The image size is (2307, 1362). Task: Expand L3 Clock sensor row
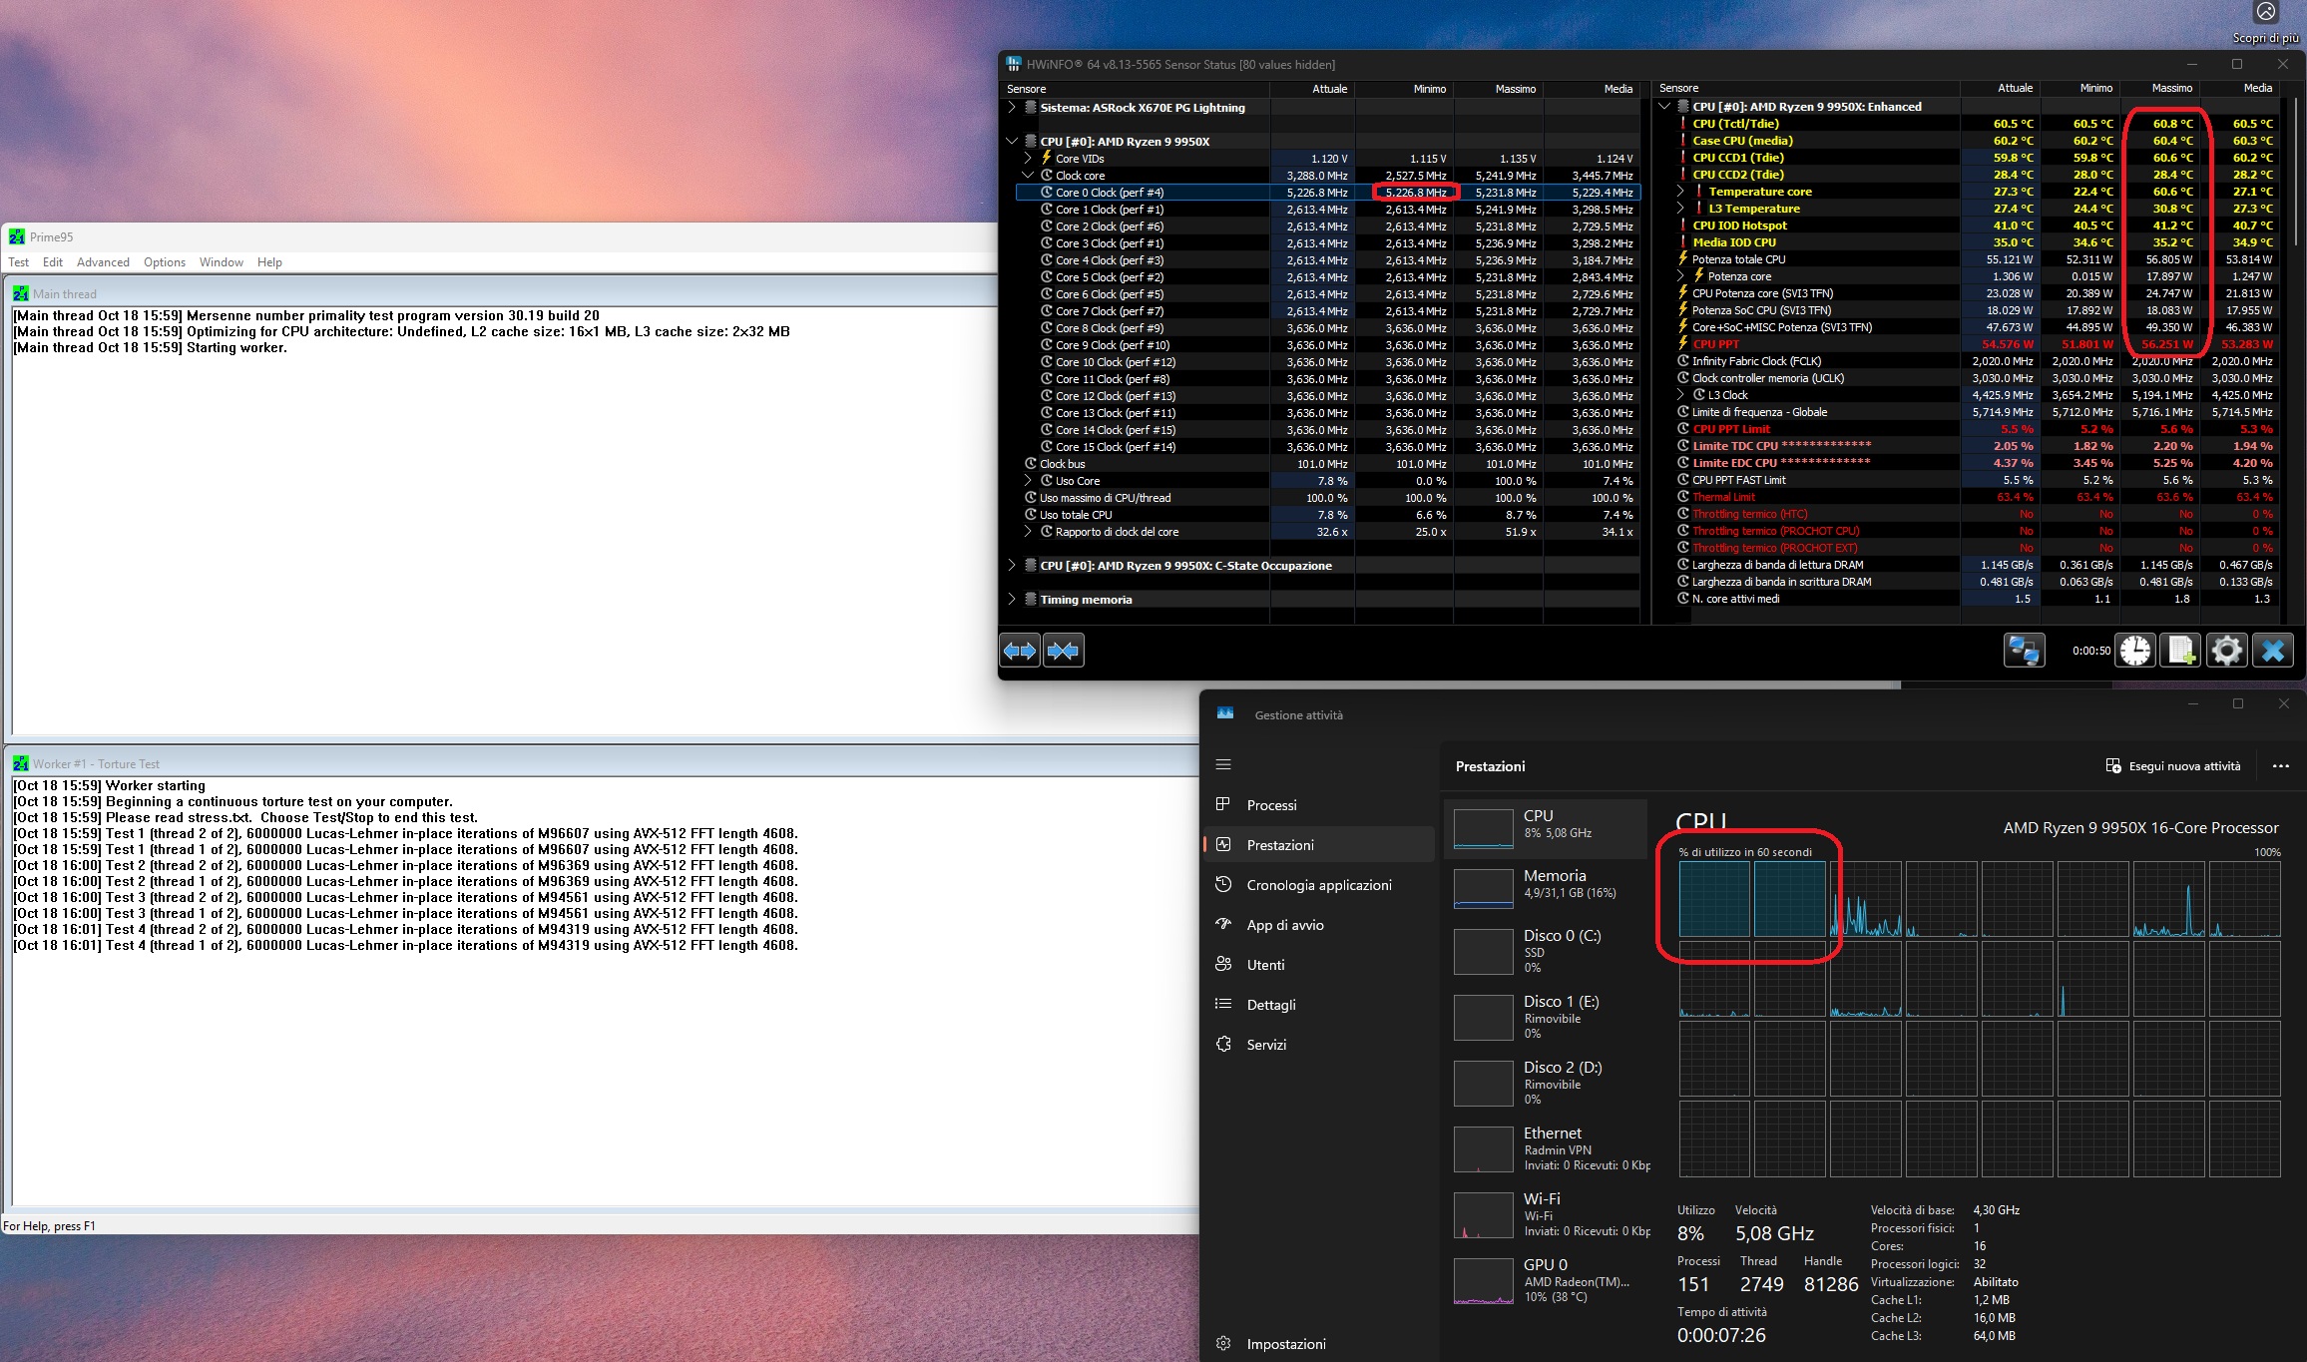pos(1680,395)
